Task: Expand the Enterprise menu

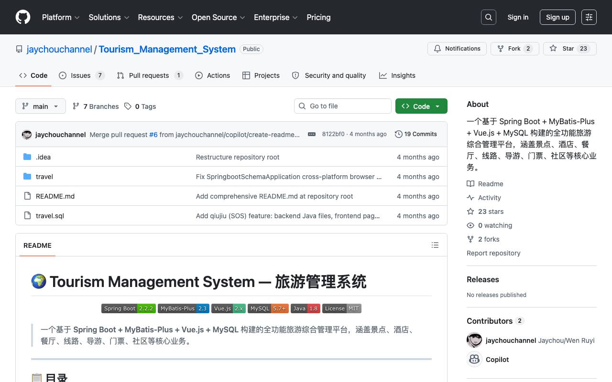Action: [x=276, y=17]
